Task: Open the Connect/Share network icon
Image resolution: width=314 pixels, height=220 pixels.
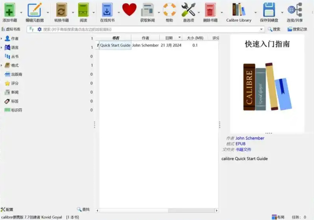Action: coord(295,10)
